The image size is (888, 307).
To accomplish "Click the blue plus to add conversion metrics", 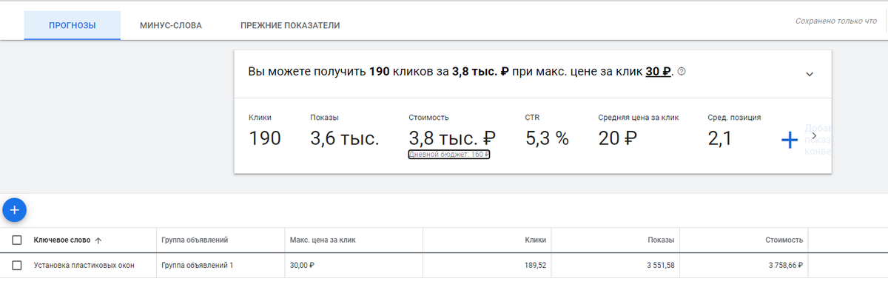I will click(790, 140).
